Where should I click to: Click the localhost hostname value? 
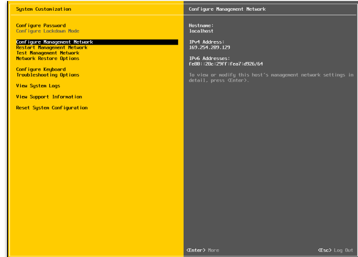[201, 31]
